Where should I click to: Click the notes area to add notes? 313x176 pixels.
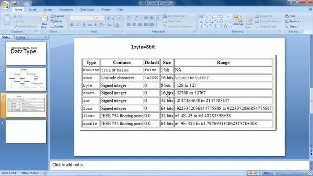[179, 165]
